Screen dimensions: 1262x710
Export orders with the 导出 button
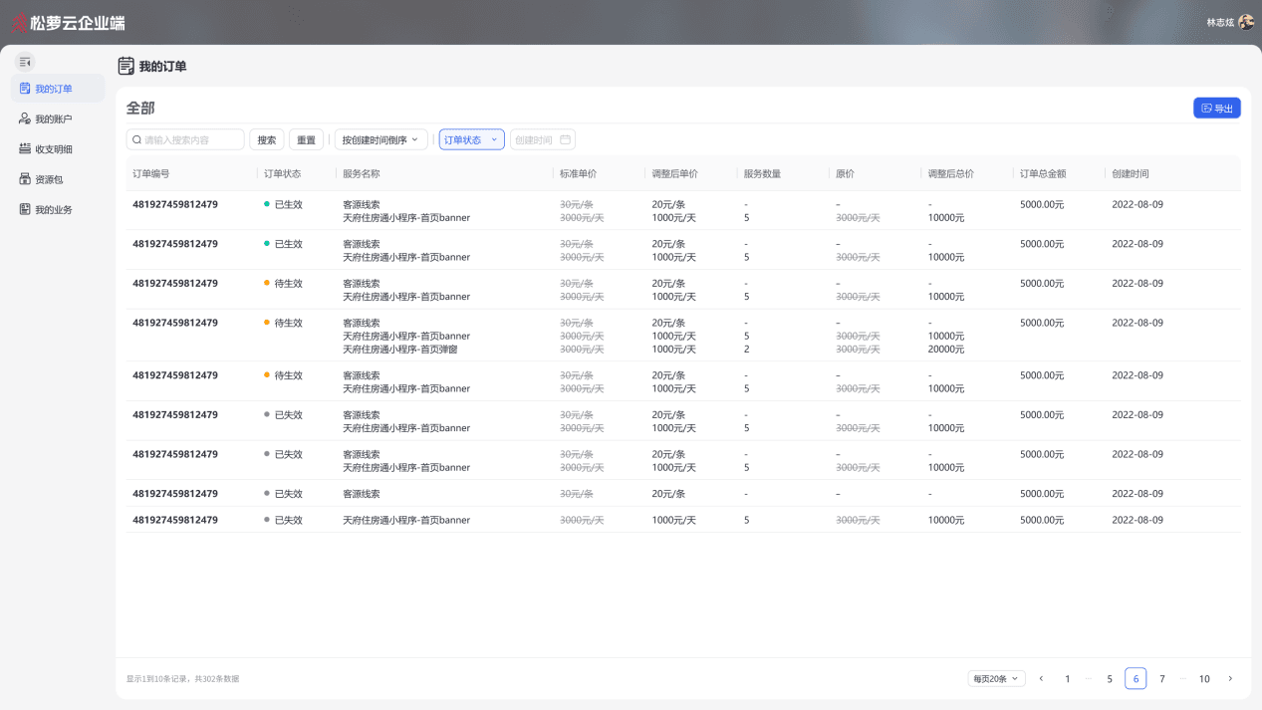pyautogui.click(x=1217, y=109)
